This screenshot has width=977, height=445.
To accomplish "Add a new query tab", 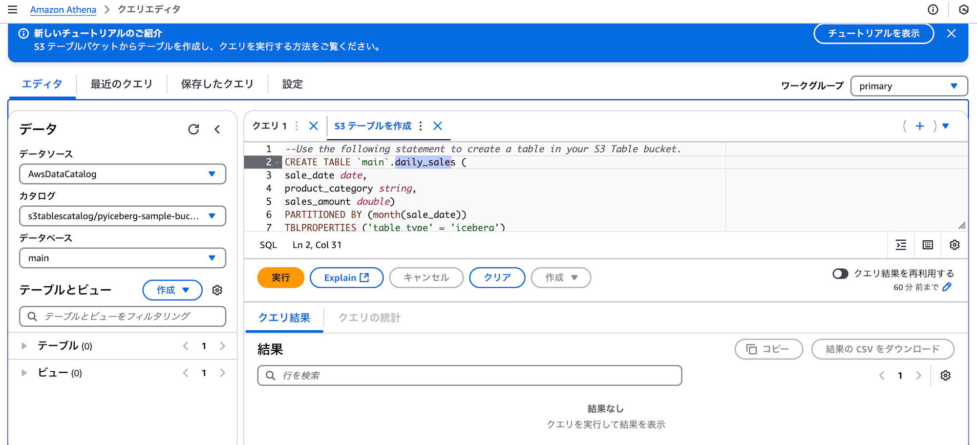I will pyautogui.click(x=920, y=126).
